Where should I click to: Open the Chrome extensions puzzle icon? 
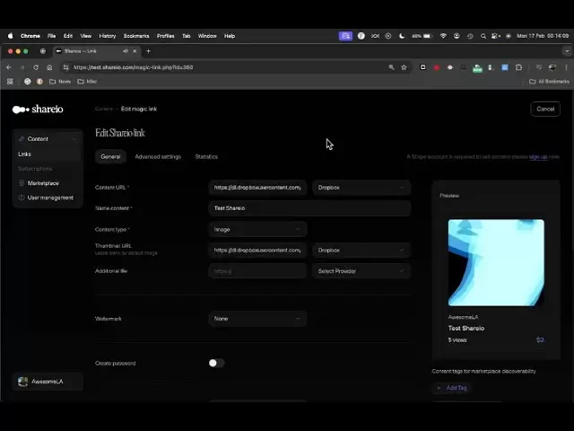click(x=518, y=67)
